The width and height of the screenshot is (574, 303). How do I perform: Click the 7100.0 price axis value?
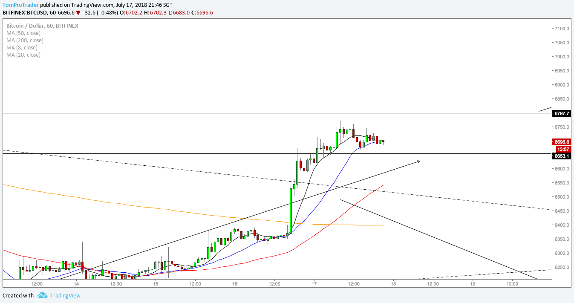click(562, 29)
